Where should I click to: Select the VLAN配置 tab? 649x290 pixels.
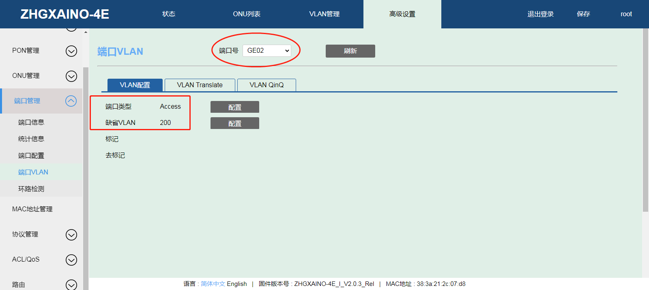pyautogui.click(x=135, y=85)
